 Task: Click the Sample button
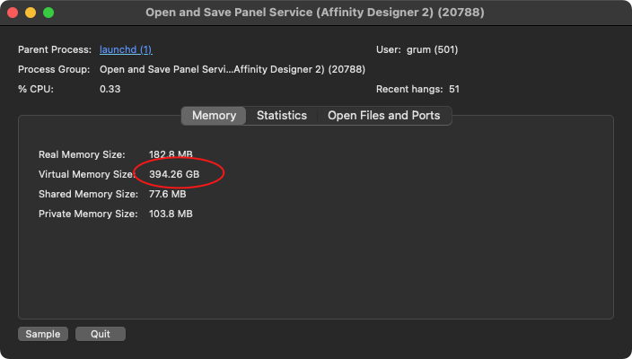[x=43, y=334]
